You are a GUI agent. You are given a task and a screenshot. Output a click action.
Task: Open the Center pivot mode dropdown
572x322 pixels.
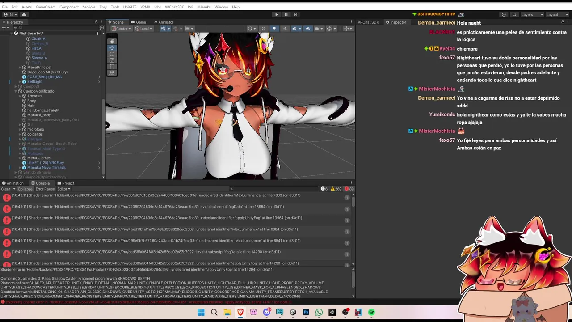pyautogui.click(x=121, y=29)
